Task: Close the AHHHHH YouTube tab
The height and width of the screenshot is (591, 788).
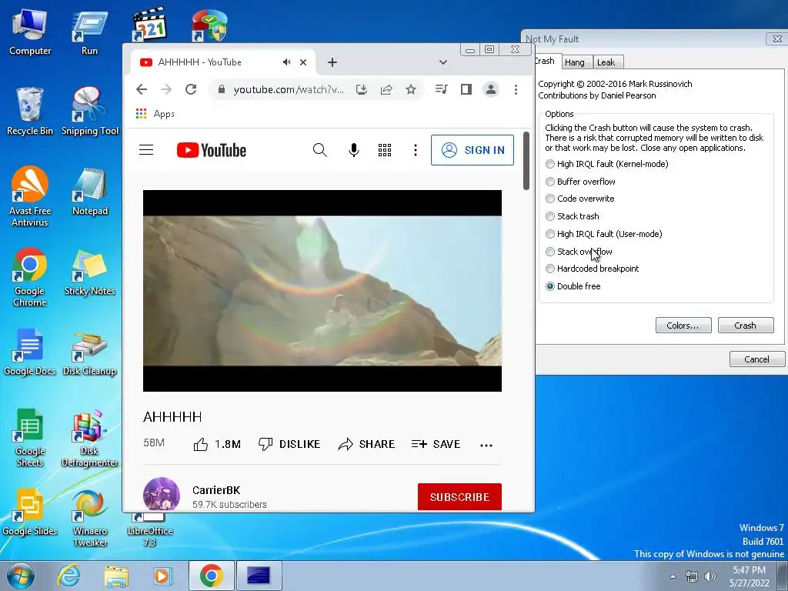Action: pos(303,62)
